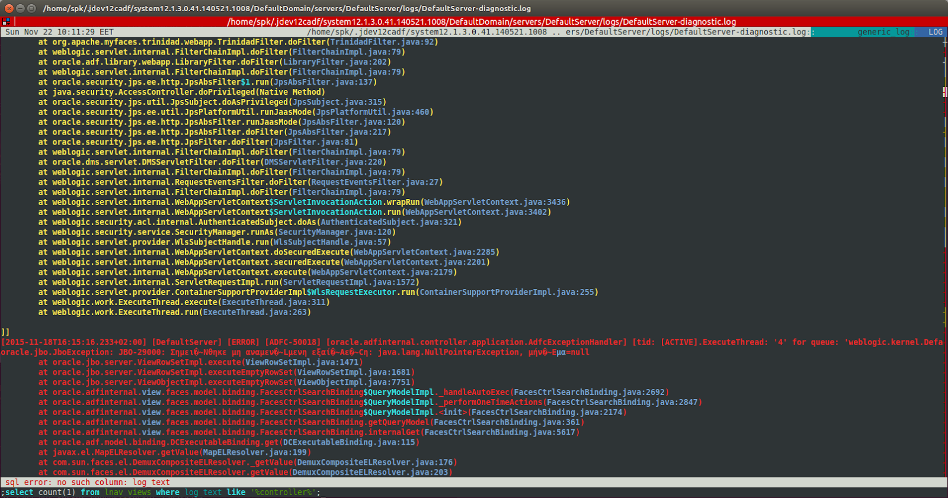Select the red DefaultServer-diagnostic.log tab title

[x=482, y=22]
